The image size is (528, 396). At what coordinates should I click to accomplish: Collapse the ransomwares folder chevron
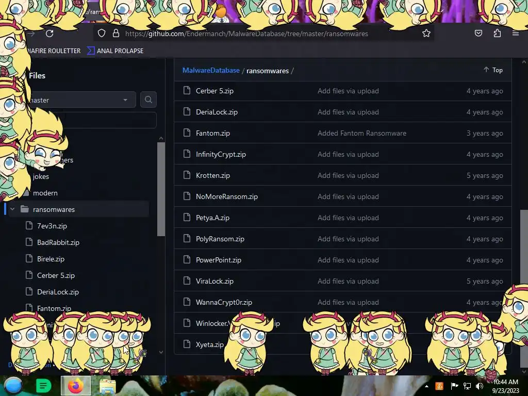12,209
